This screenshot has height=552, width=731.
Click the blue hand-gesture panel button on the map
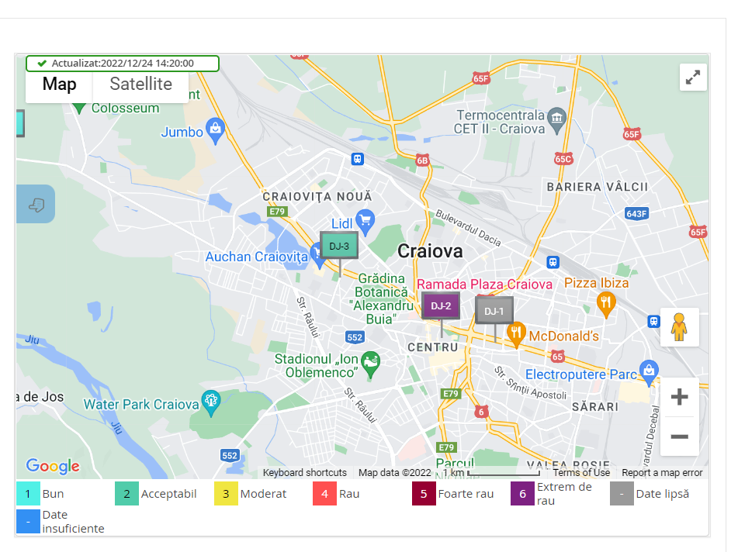pyautogui.click(x=36, y=204)
